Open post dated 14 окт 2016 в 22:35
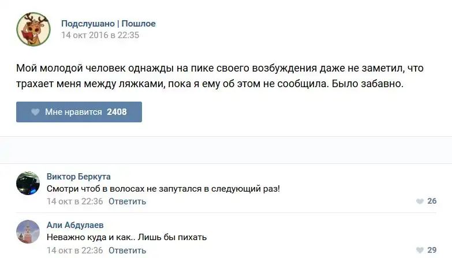Screen dimensions: 452x258 (100, 35)
